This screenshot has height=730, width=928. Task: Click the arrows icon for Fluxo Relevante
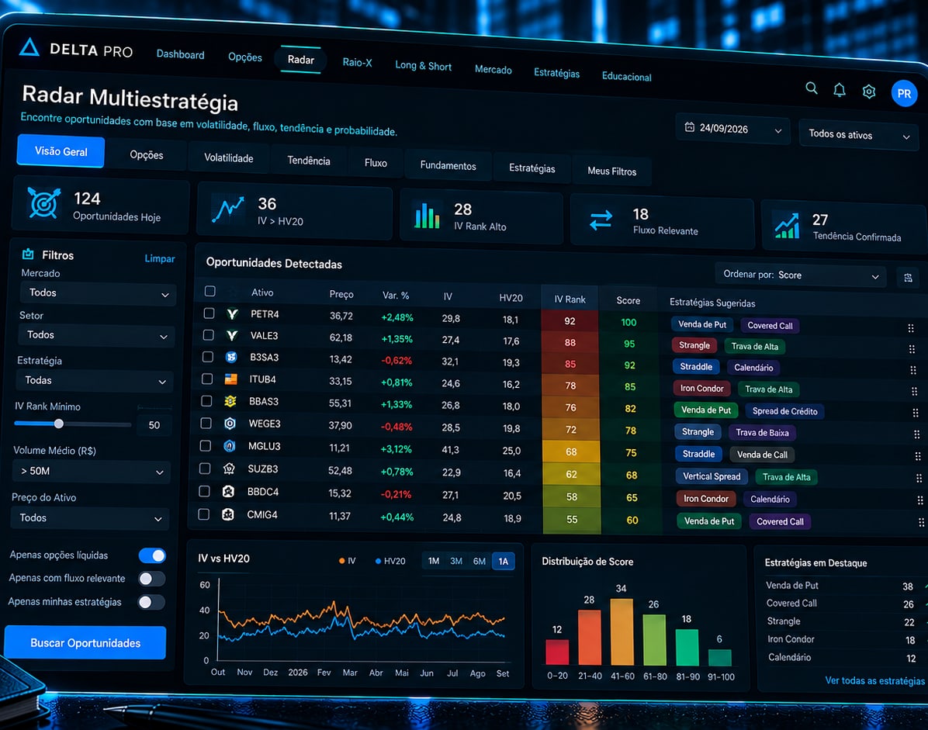point(601,220)
